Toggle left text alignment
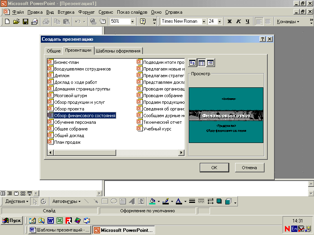This screenshot has height=235, width=314. pos(259,21)
